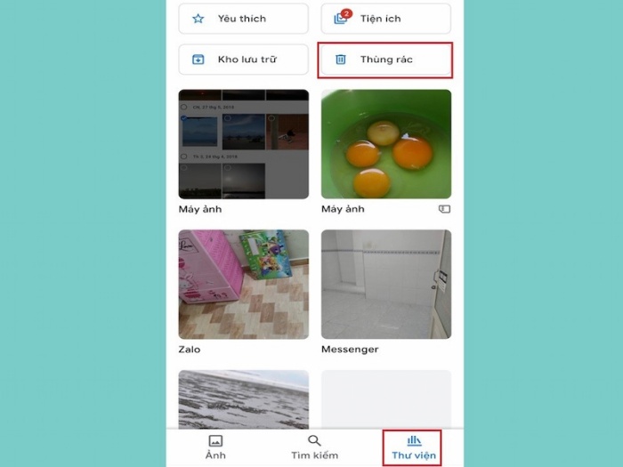Open the first Máy ảnh album thumbnail
Viewport: 623px width, 467px height.
point(244,144)
